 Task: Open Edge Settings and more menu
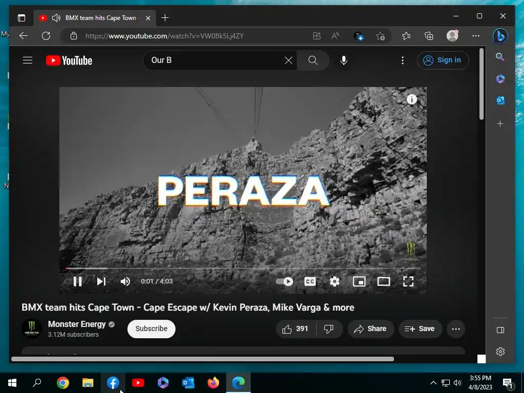476,36
